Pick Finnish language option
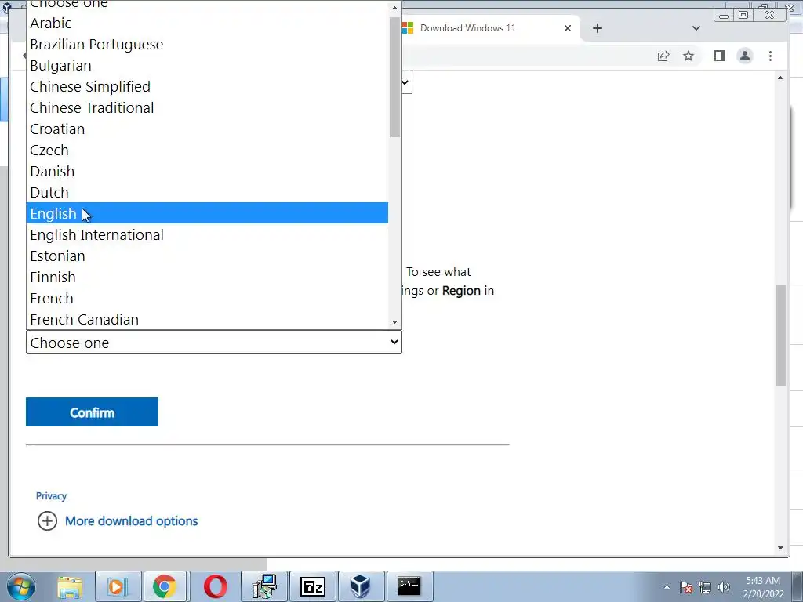This screenshot has width=803, height=602. click(x=207, y=277)
